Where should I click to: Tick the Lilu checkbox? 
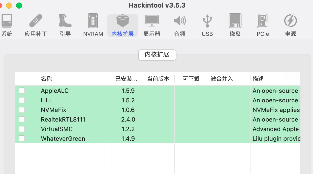pyautogui.click(x=22, y=100)
